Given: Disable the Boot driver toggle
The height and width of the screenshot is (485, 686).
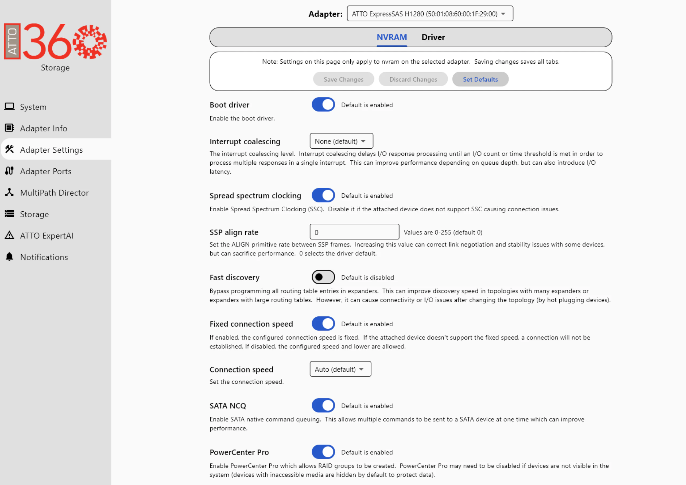Looking at the screenshot, I should coord(323,104).
